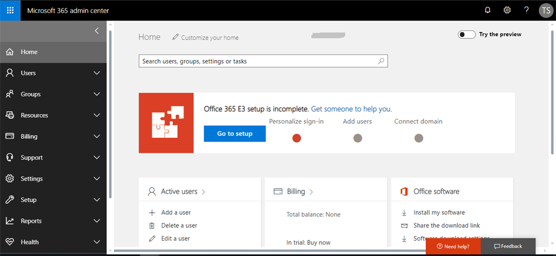Click the Setup wrench icon

[10, 200]
